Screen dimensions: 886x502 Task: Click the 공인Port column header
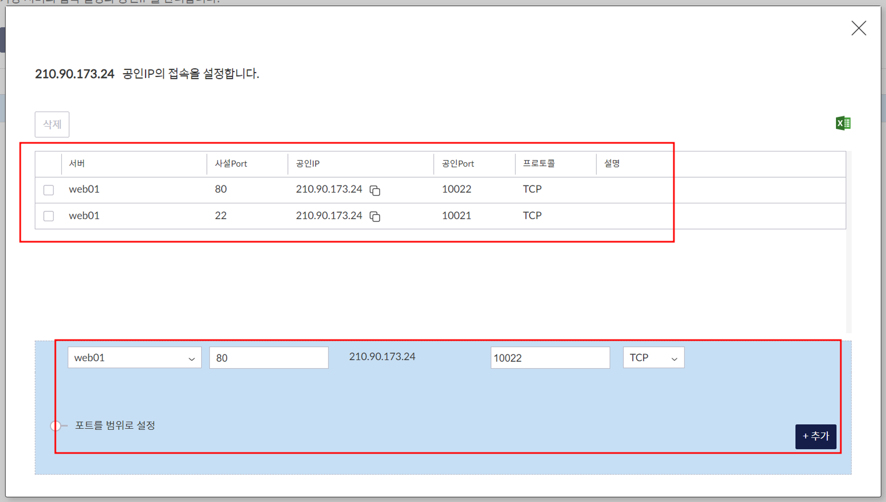(458, 163)
